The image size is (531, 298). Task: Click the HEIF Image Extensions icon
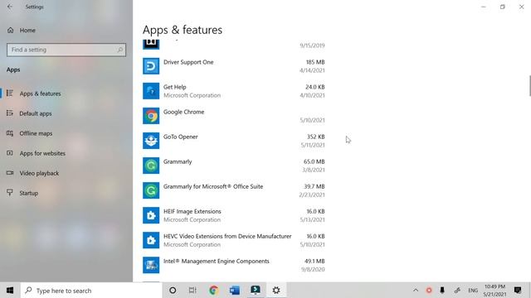click(151, 215)
